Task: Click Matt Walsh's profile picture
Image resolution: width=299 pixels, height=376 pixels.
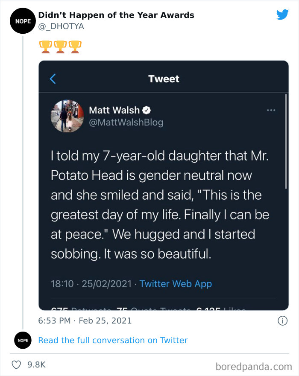Action: (x=67, y=116)
